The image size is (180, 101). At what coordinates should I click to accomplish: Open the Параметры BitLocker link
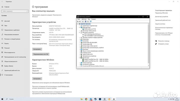[162, 13]
